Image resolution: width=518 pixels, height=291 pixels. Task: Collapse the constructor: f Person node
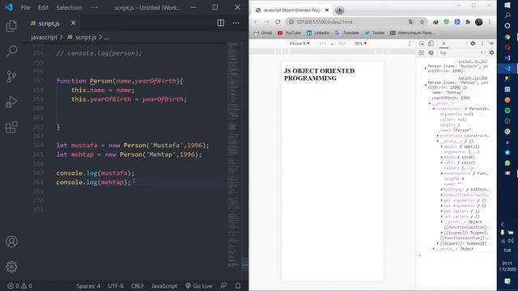point(434,108)
